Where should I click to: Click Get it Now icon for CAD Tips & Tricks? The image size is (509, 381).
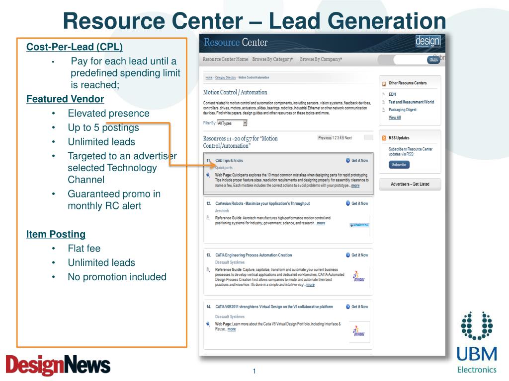coord(347,160)
